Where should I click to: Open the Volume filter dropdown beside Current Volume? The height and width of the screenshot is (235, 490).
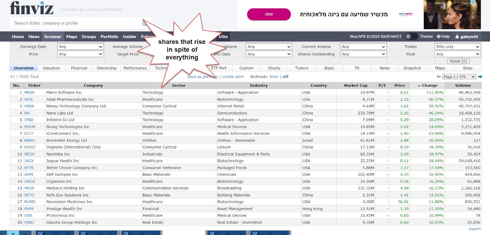click(269, 47)
